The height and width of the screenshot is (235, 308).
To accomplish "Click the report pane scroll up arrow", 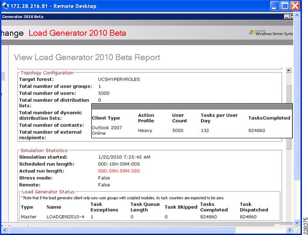I will [288, 70].
